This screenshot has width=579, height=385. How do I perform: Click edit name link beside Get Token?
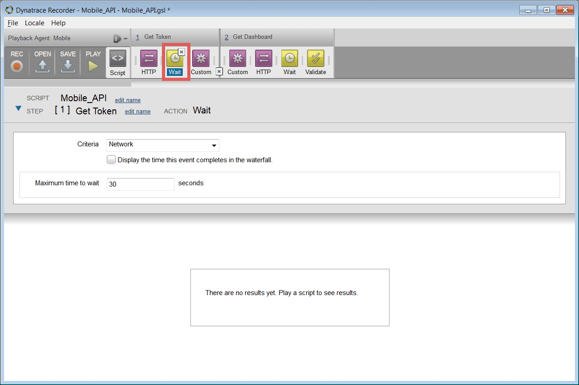click(x=138, y=112)
